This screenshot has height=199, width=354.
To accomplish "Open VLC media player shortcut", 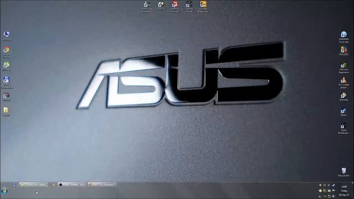I will pos(343,83).
